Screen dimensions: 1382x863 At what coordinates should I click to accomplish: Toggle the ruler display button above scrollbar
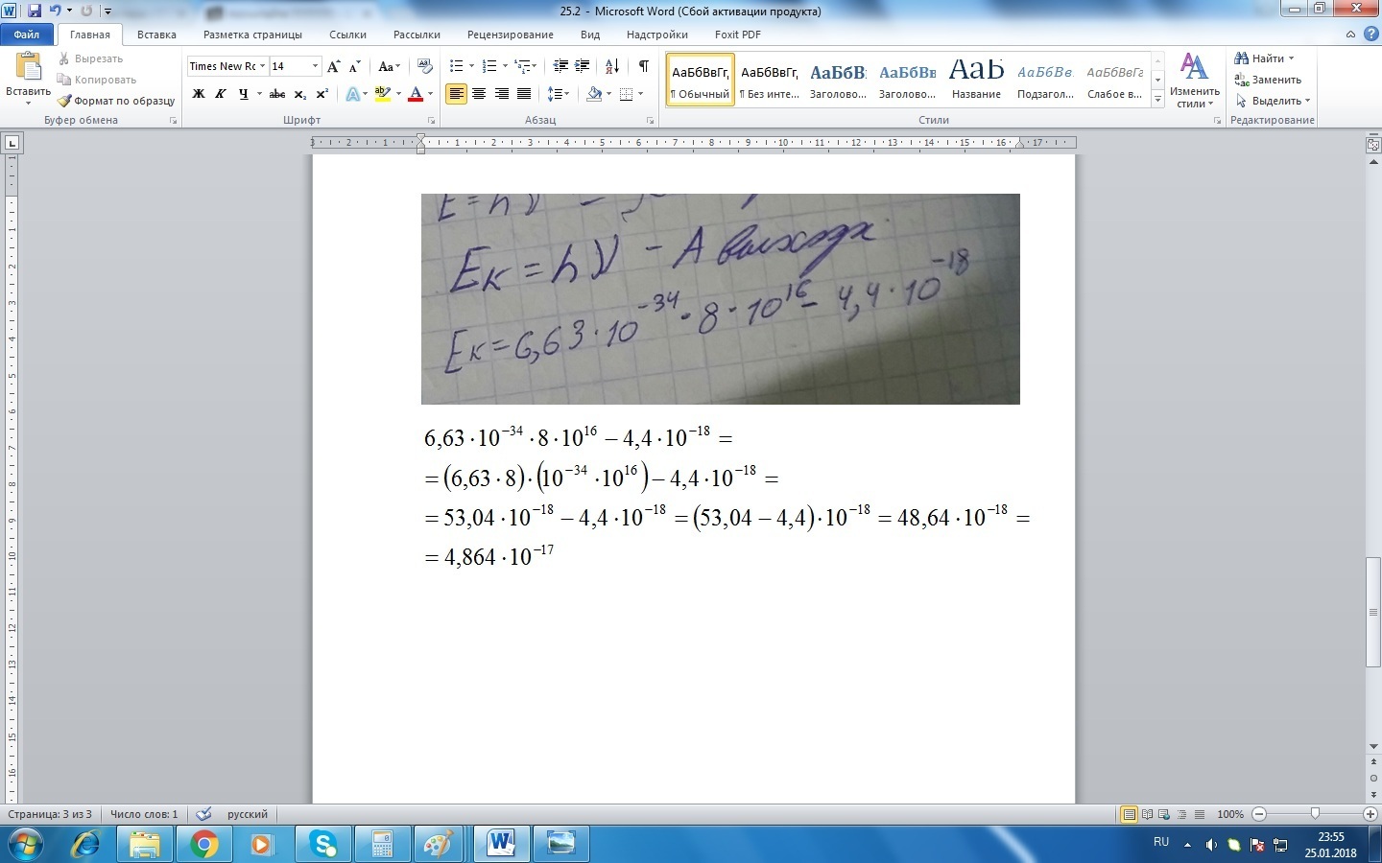click(x=1373, y=145)
